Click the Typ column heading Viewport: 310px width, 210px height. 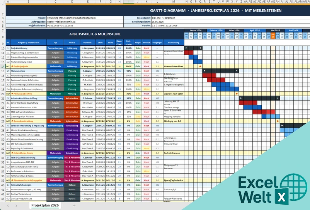tap(55, 43)
